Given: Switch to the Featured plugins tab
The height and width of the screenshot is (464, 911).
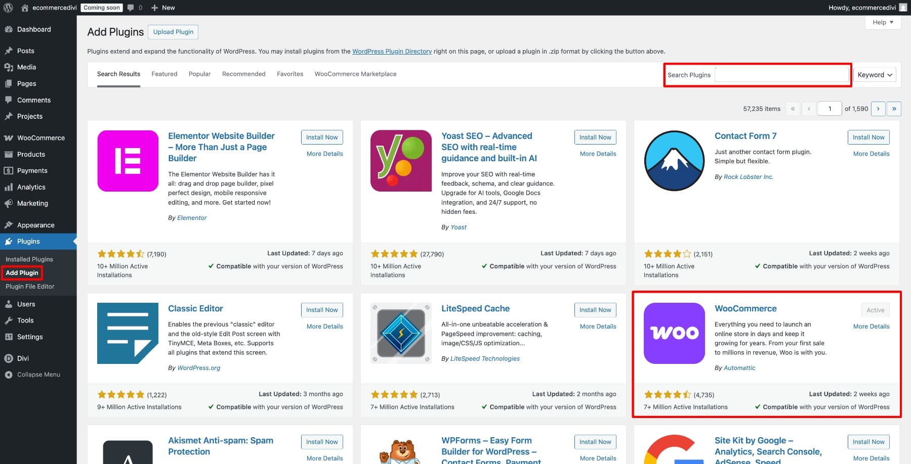Looking at the screenshot, I should [x=164, y=74].
